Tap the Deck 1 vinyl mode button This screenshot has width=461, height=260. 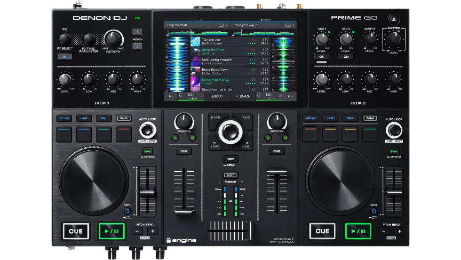(127, 212)
